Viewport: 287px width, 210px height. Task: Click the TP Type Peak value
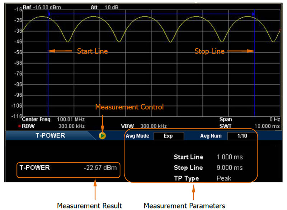pyautogui.click(x=224, y=178)
